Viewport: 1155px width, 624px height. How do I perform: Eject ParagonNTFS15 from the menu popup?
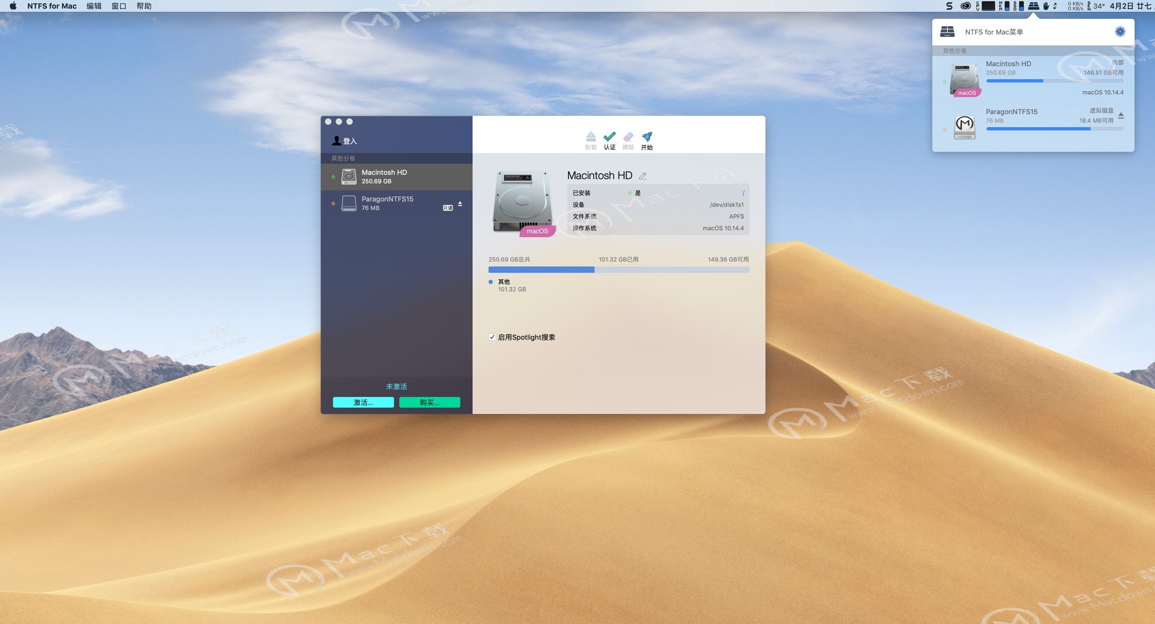(x=1121, y=115)
